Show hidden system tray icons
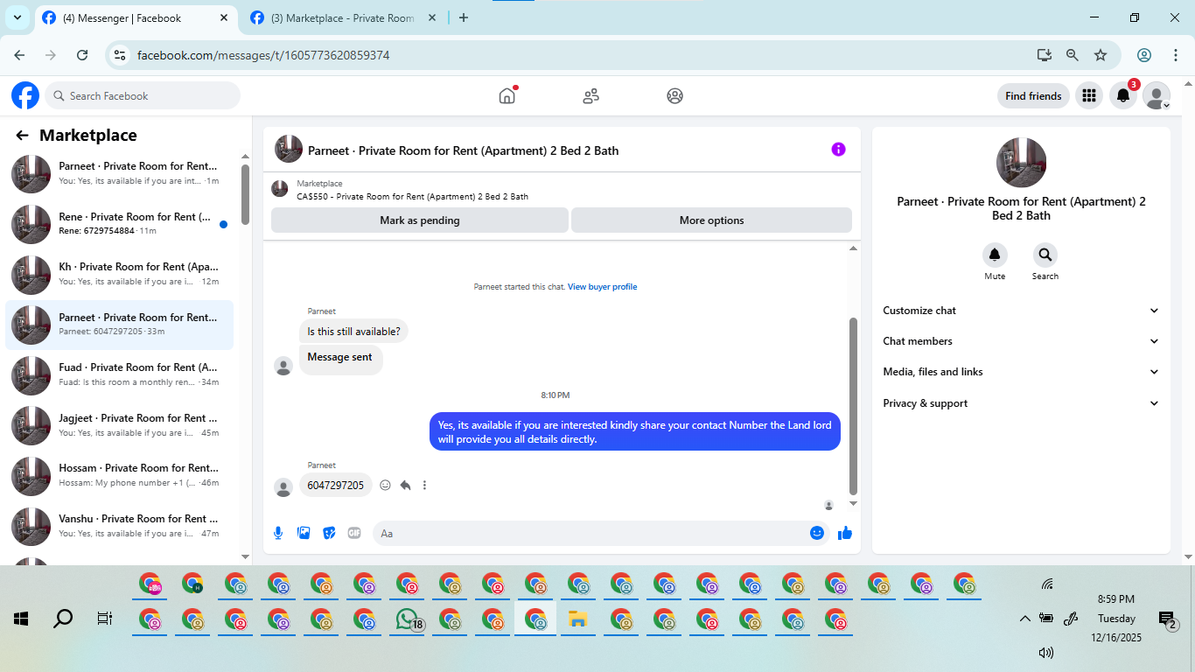 point(1025,619)
